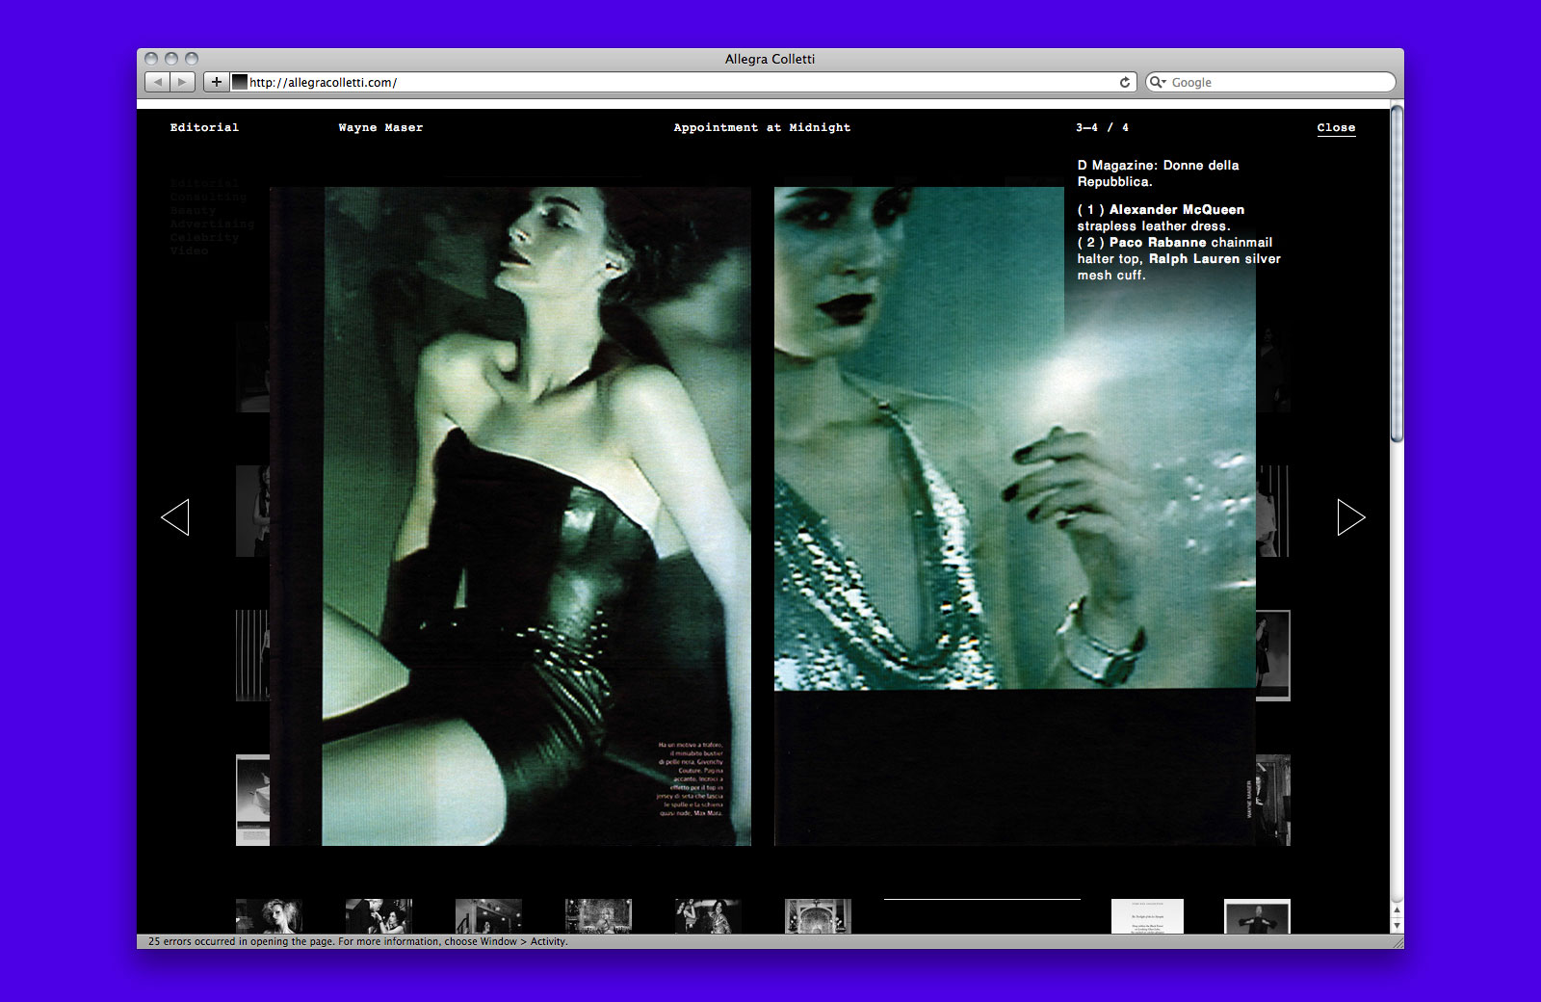Open the search magnifier dropdown
This screenshot has width=1541, height=1002.
tap(1158, 83)
